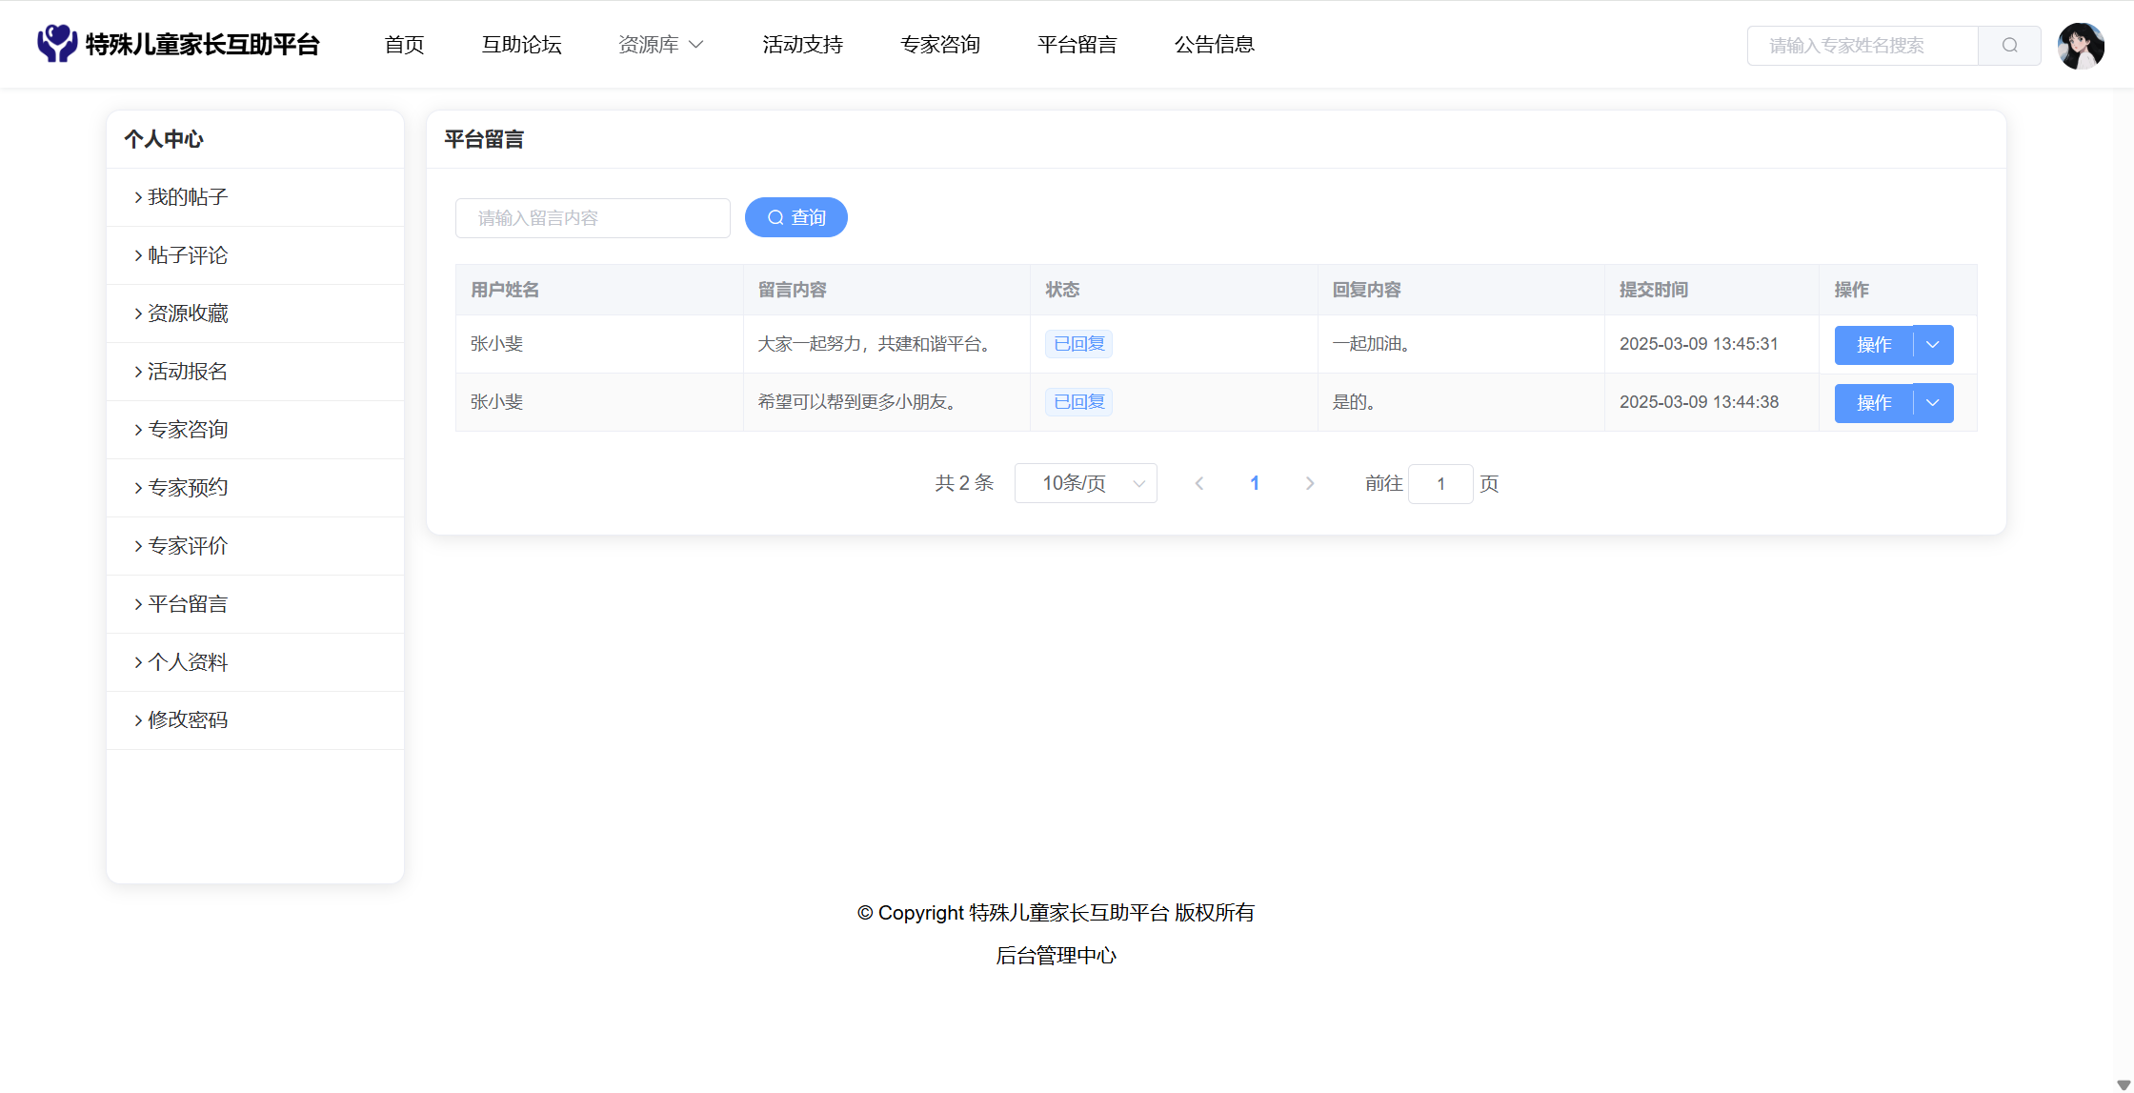Open 我的帖子 in sidebar
This screenshot has height=1093, width=2134.
188,197
